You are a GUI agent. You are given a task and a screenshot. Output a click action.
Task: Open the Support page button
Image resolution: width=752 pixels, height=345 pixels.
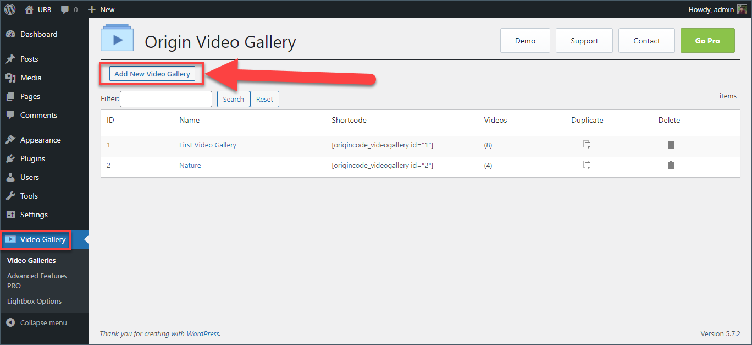[x=584, y=41]
